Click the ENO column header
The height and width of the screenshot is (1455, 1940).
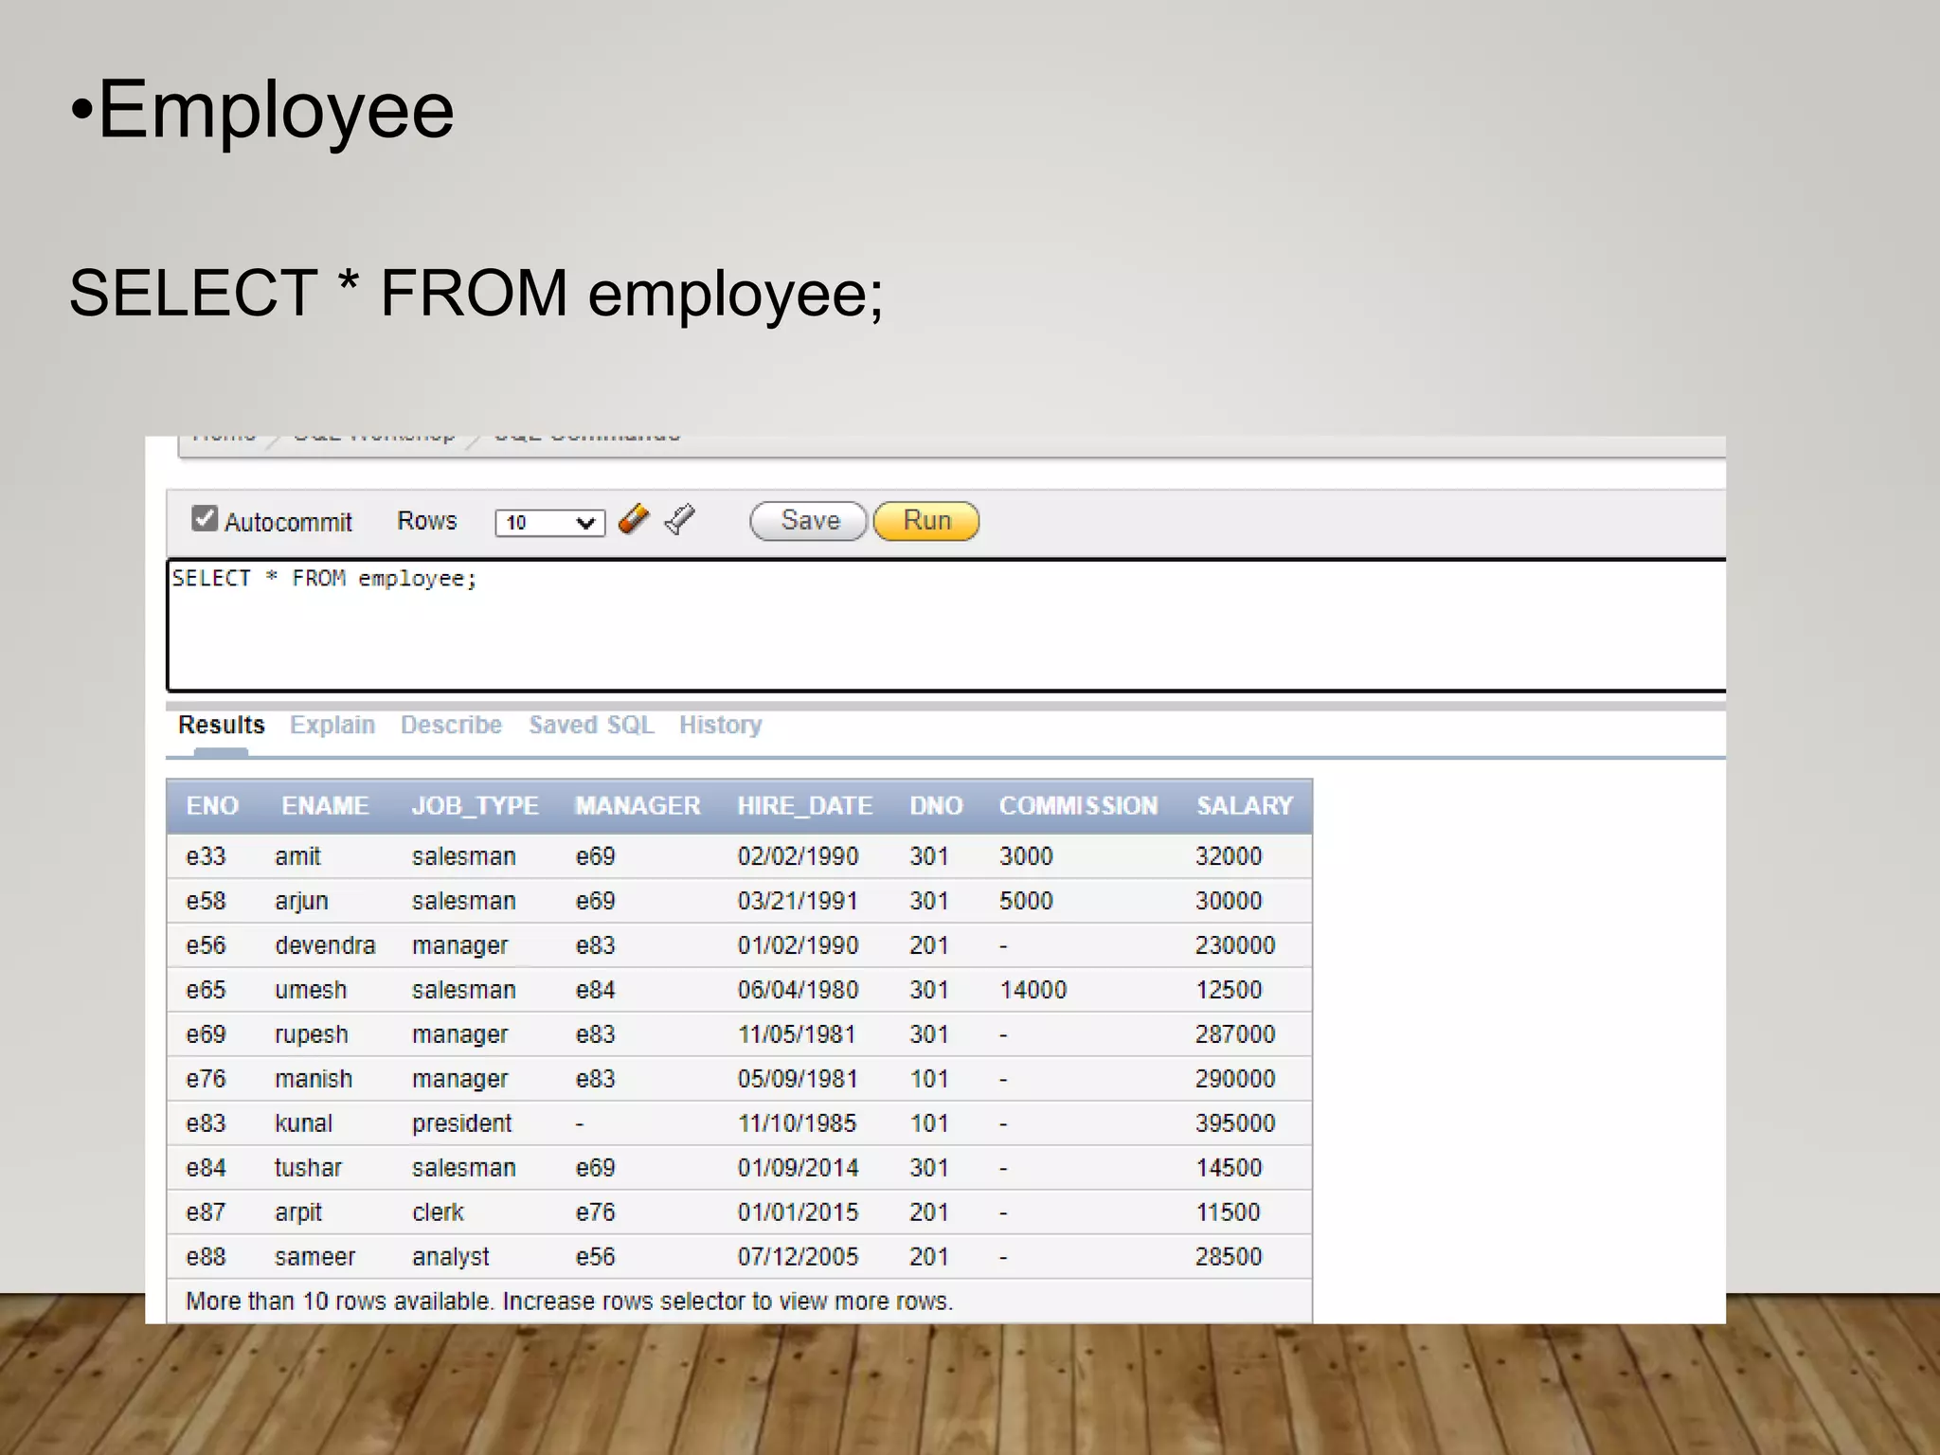pyautogui.click(x=212, y=806)
